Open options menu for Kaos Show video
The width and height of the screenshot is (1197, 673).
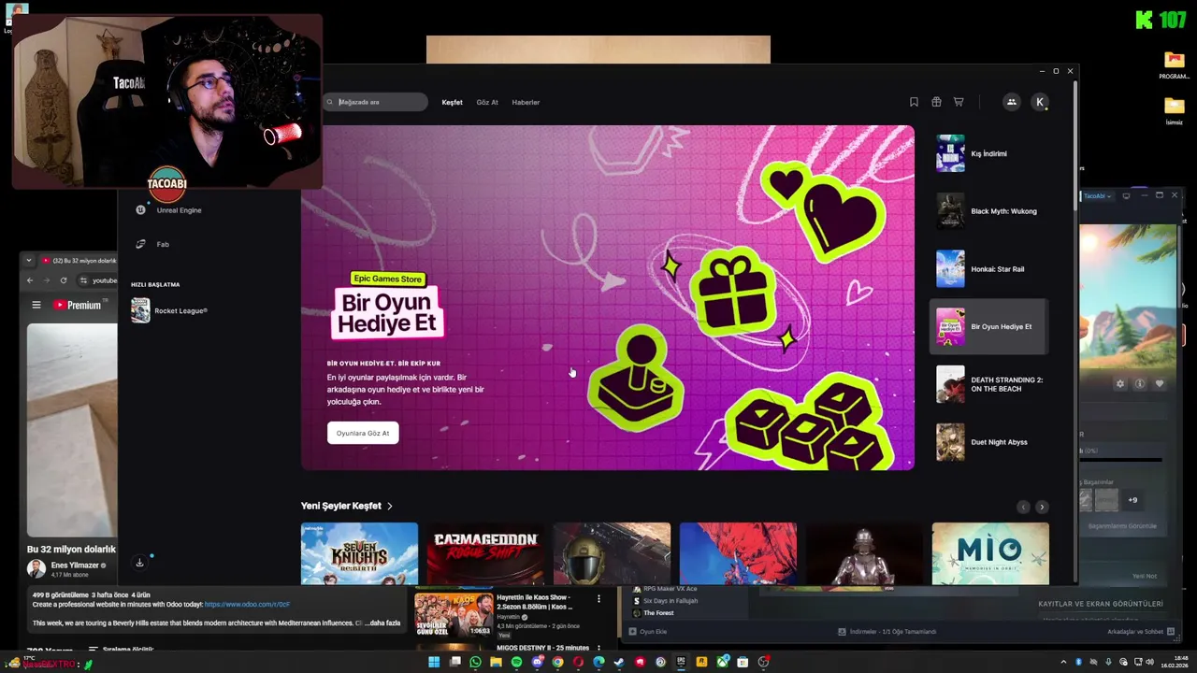click(598, 598)
